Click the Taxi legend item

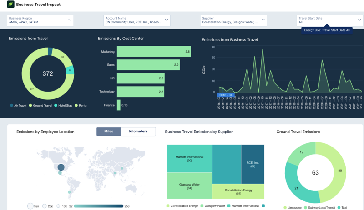point(342,208)
